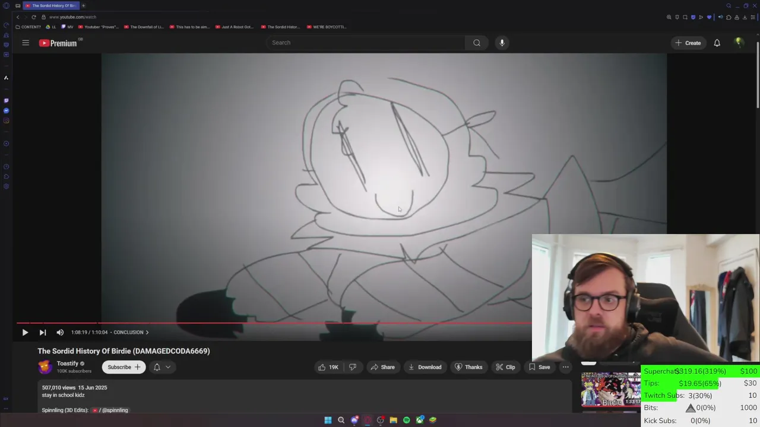Open the Messenger icon in browser sidebar
Viewport: 760px width, 427px height.
point(6,110)
